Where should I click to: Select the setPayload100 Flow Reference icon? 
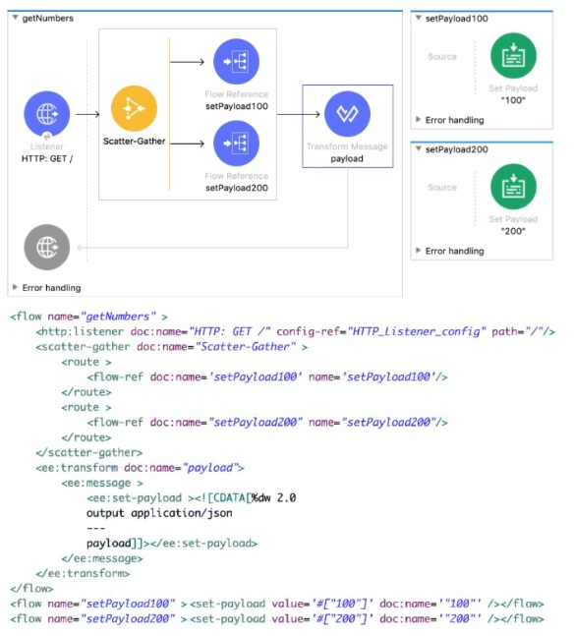[x=236, y=62]
